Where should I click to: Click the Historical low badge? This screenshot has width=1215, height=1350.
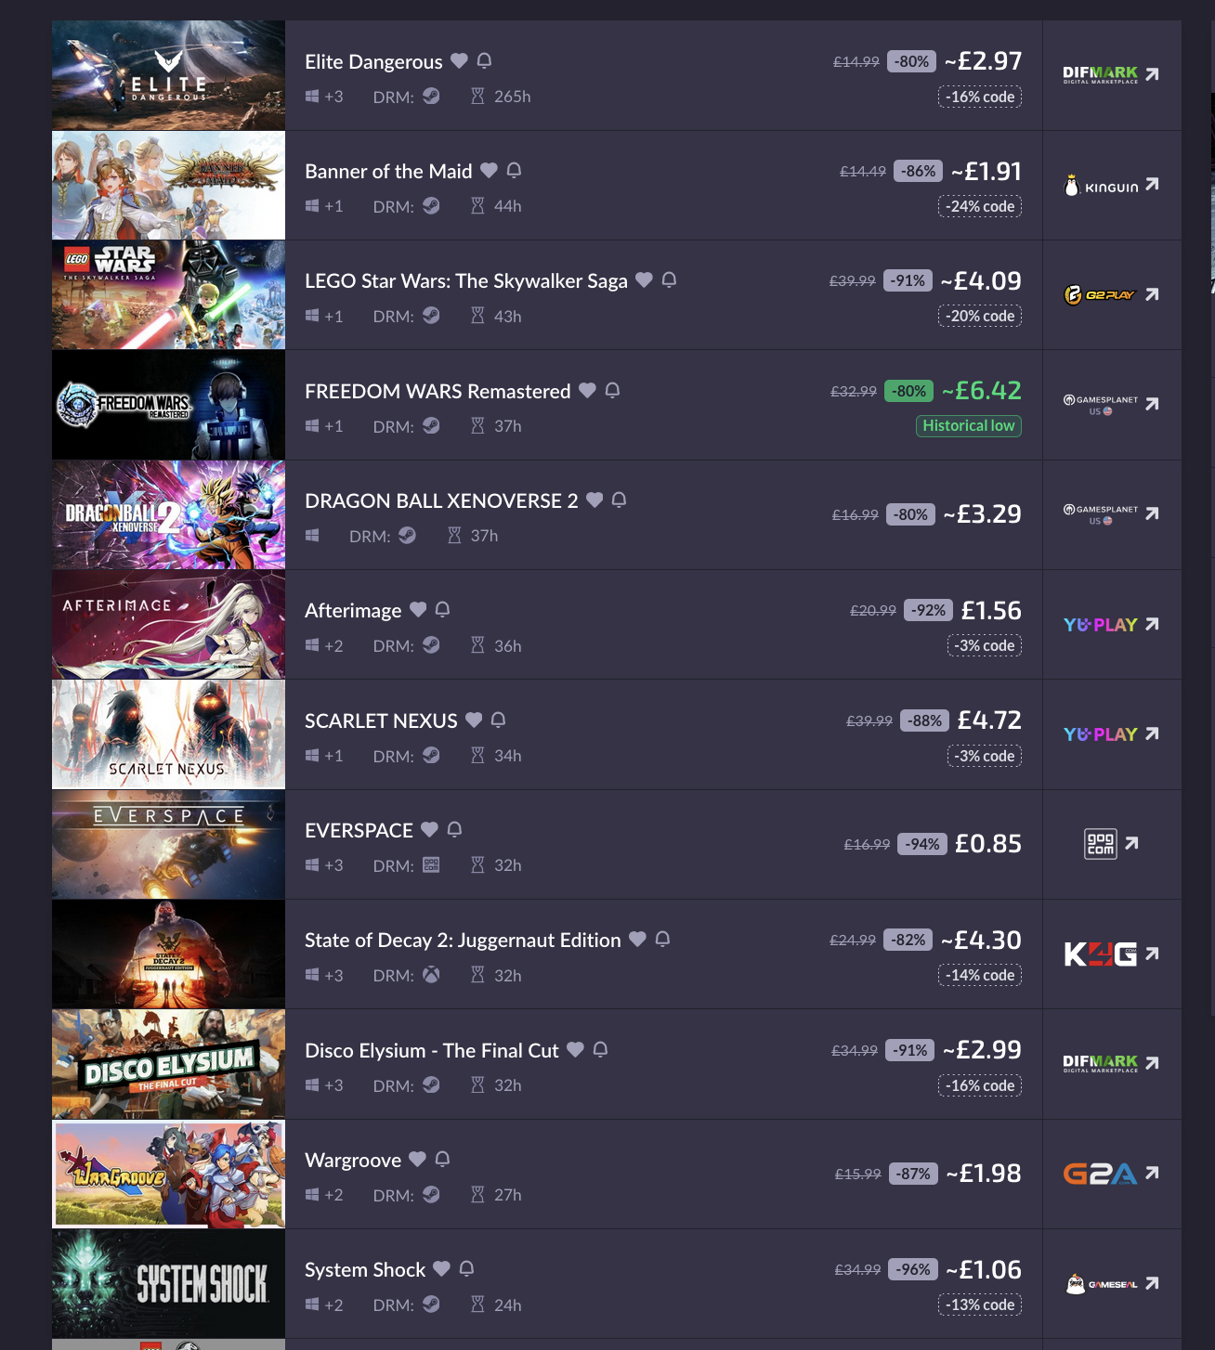968,426
